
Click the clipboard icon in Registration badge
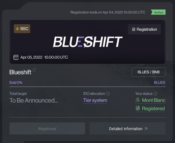[134, 29]
